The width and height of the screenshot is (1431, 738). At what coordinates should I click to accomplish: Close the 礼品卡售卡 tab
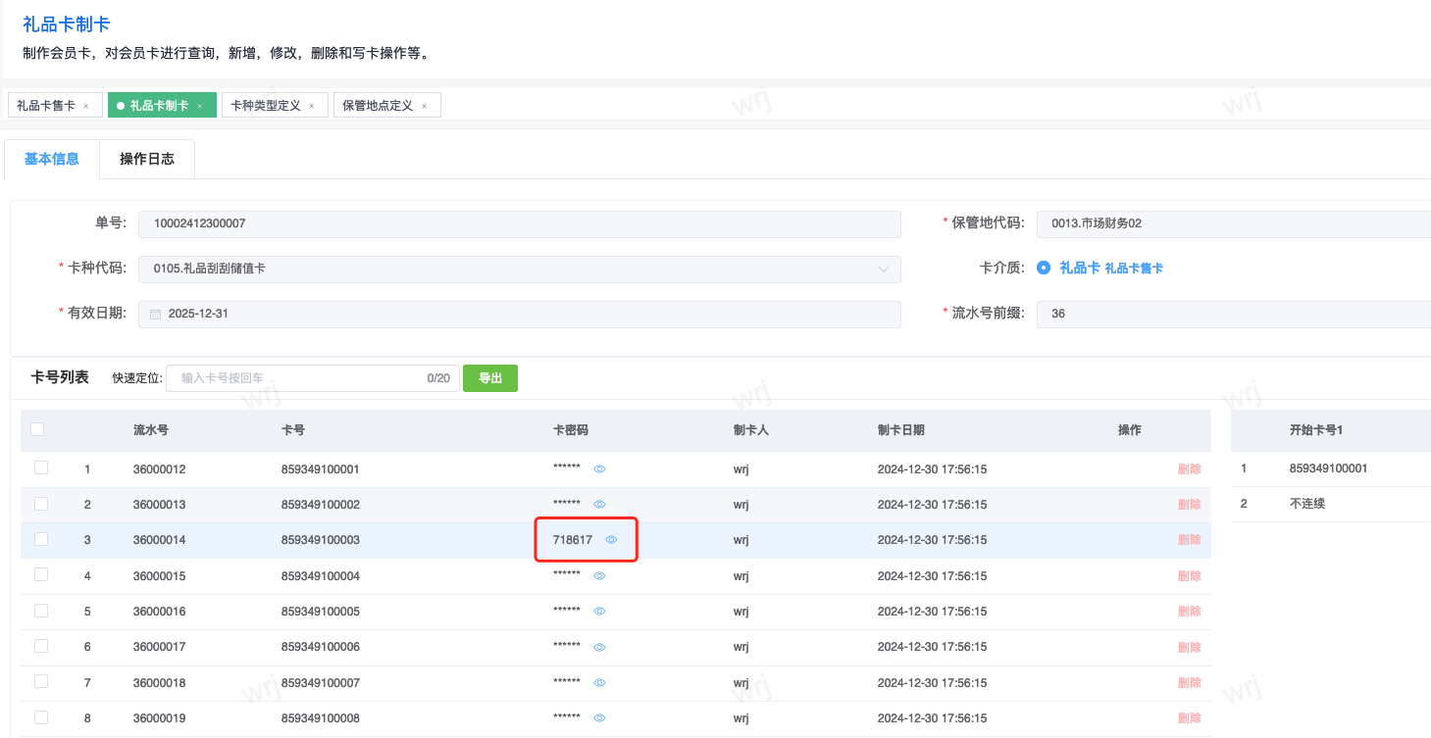(x=86, y=106)
